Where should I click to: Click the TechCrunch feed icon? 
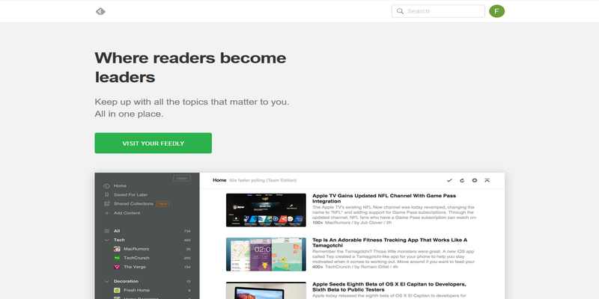click(x=117, y=258)
